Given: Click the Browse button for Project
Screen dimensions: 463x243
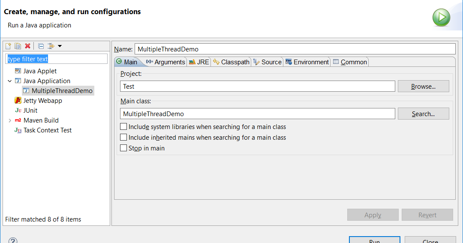Looking at the screenshot, I should pos(423,87).
